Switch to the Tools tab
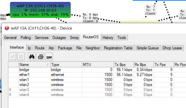The height and width of the screenshot is (108, 186). pyautogui.click(x=122, y=38)
